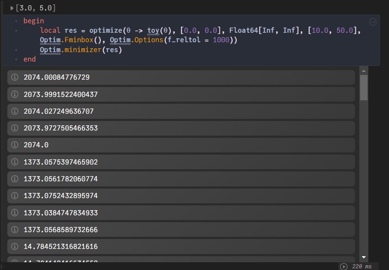Click the 'Optim' reference before Options
This screenshot has width=389, height=270.
click(120, 40)
